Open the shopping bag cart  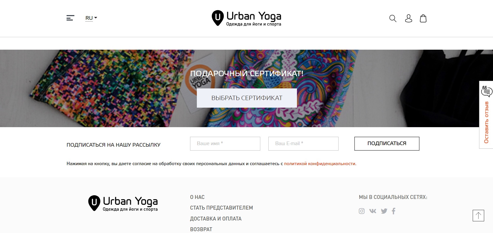pyautogui.click(x=423, y=18)
